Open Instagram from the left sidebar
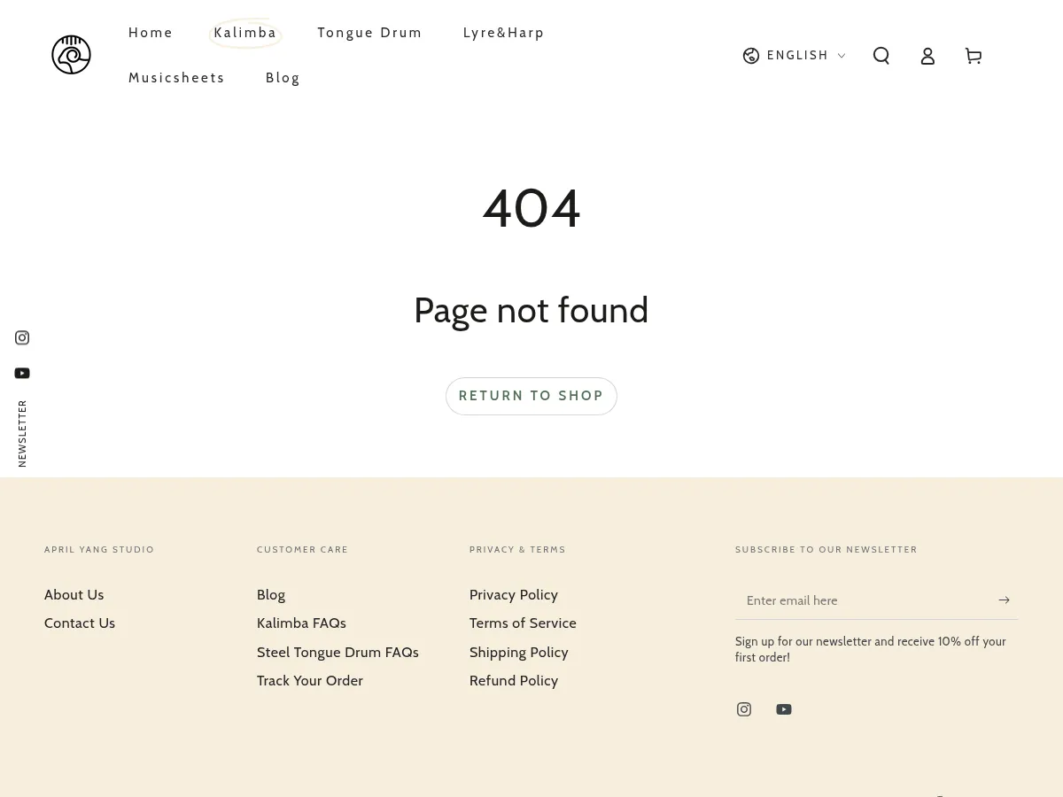Screen dimensions: 1063x797 (x=22, y=337)
